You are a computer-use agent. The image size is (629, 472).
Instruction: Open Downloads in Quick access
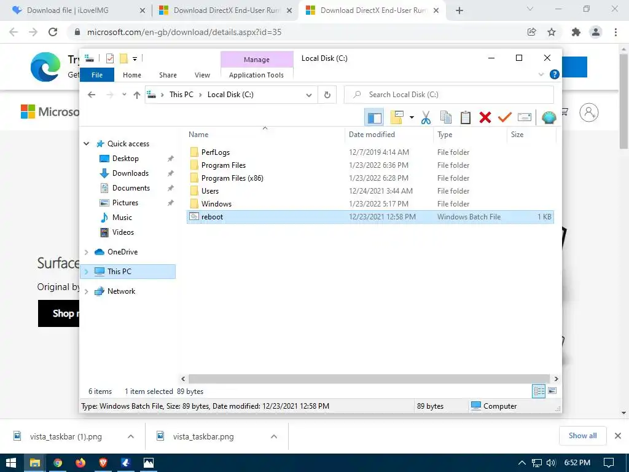click(130, 173)
